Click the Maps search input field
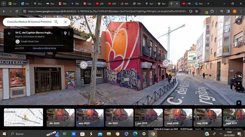The width and height of the screenshot is (245, 137). 29,22
